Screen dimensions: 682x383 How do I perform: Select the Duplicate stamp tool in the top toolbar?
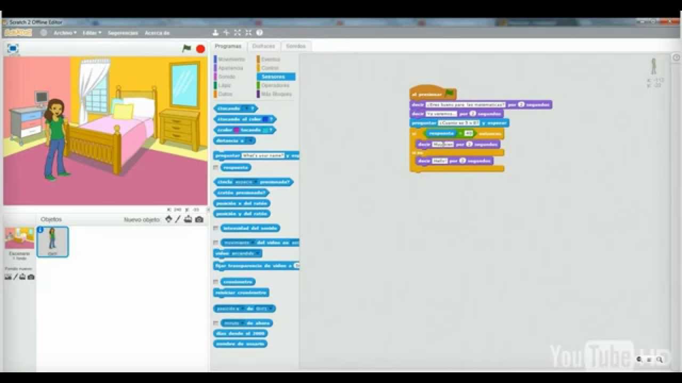pyautogui.click(x=215, y=33)
